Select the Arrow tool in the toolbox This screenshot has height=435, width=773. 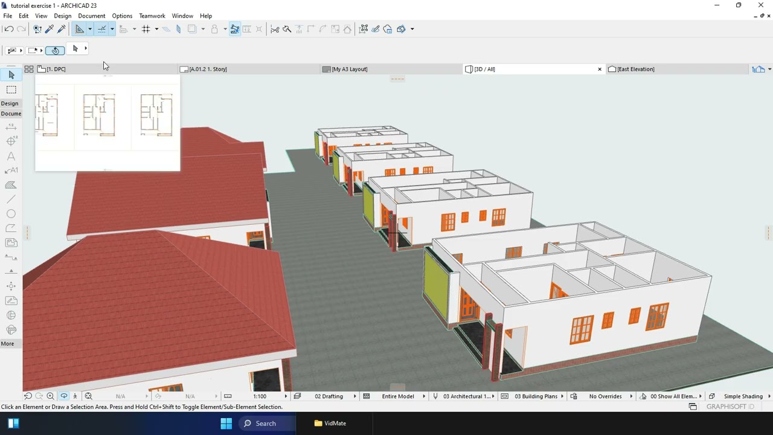click(11, 75)
